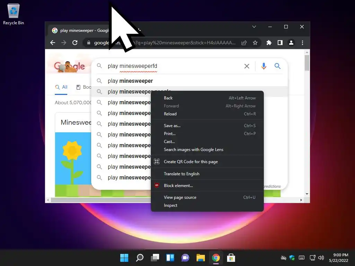The image size is (355, 266).
Task: Click the Windows Security tray icon
Action: click(292, 258)
